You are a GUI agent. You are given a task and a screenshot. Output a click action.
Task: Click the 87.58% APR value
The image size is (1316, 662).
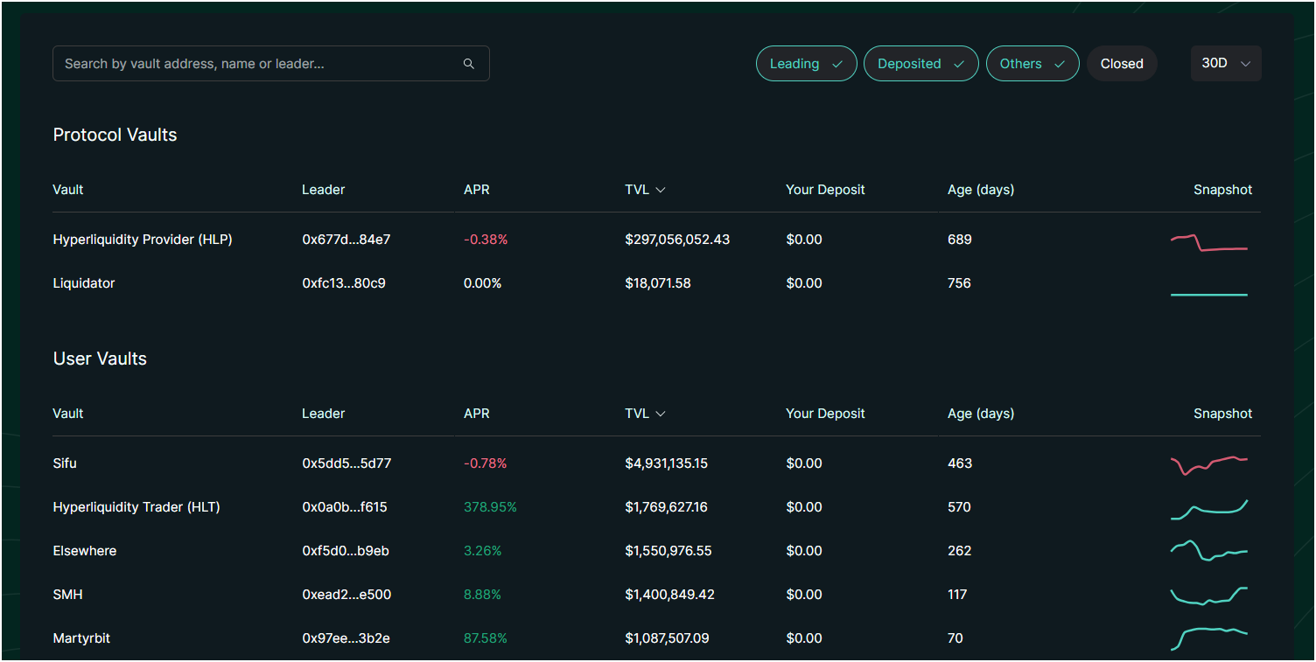486,638
